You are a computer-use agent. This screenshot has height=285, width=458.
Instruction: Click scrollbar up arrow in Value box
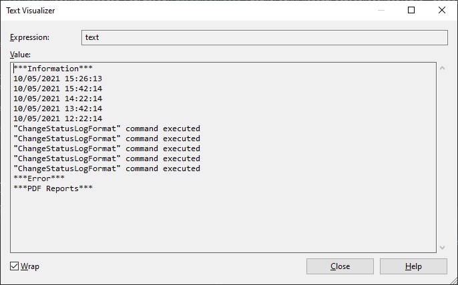click(x=442, y=68)
